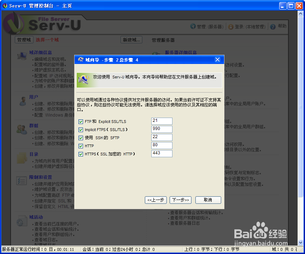Screen dimensions: 305x254
Task: Click the domain activity gear document icon
Action: click(22, 221)
